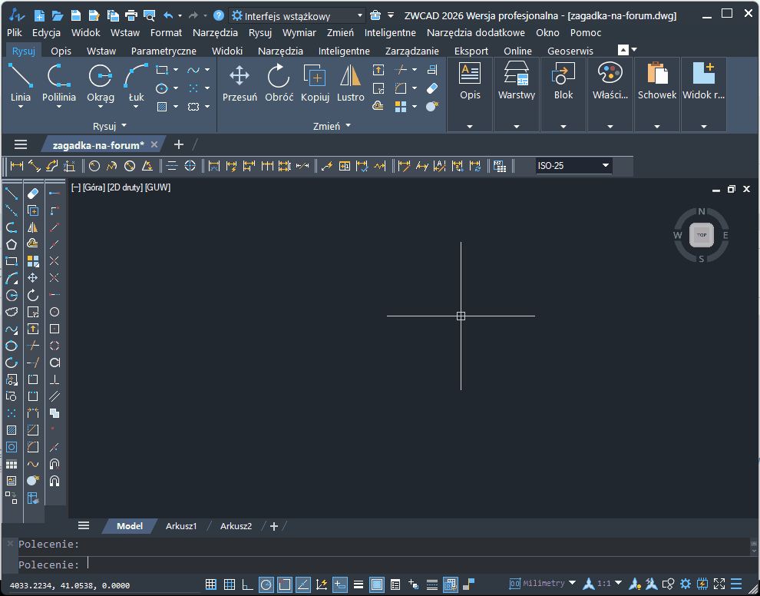The image size is (760, 596).
Task: Click the parallel snap icon in left toolbar
Action: [x=55, y=396]
